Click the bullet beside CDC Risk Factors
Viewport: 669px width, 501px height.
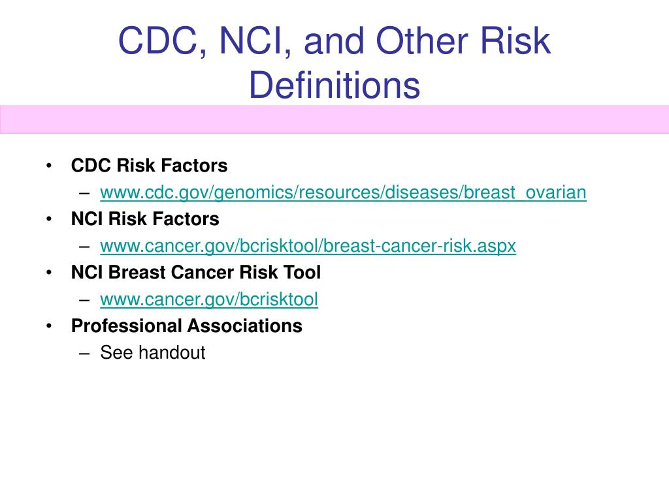(x=49, y=166)
